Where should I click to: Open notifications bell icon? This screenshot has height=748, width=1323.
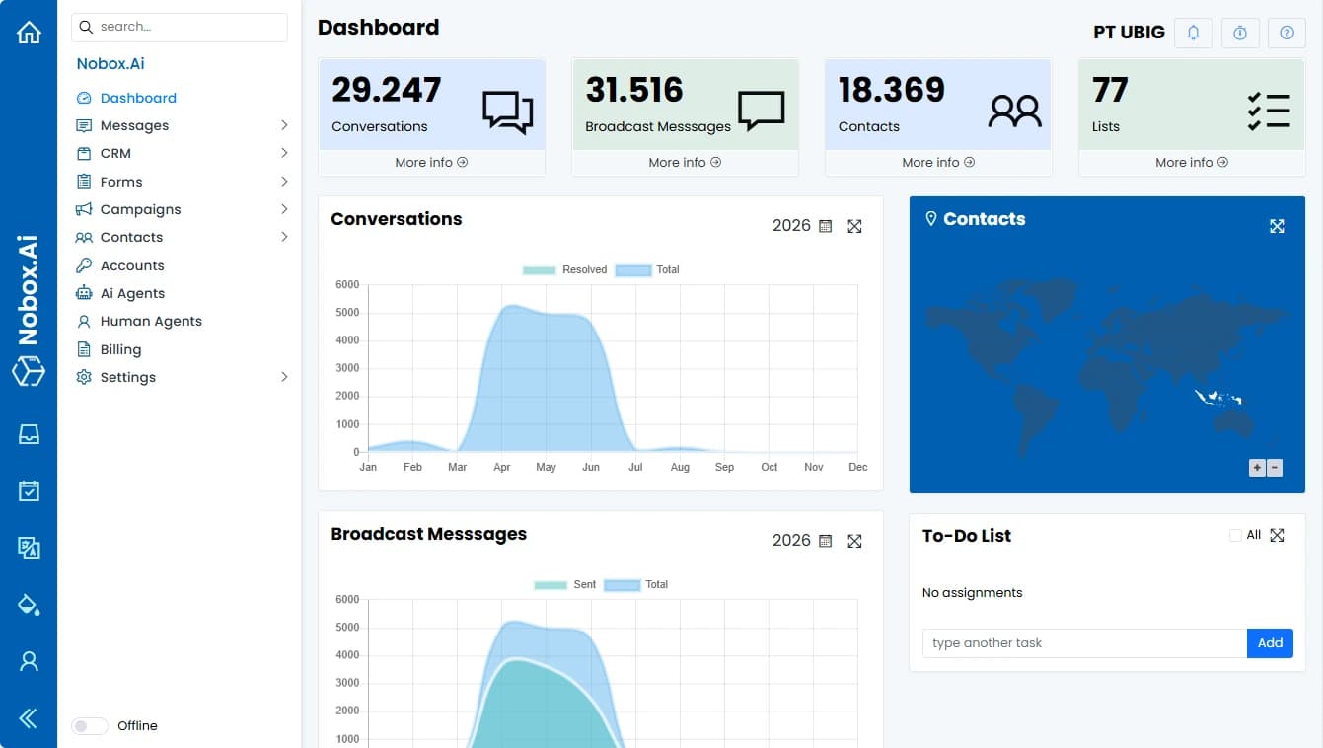(1193, 33)
